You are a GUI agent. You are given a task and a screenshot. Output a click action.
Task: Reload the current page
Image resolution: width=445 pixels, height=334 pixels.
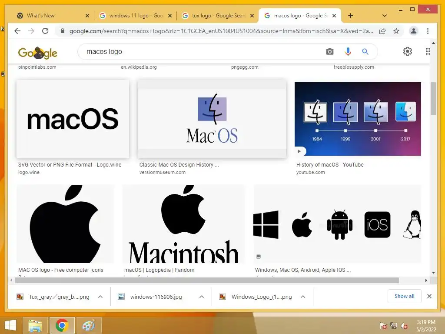tap(45, 31)
